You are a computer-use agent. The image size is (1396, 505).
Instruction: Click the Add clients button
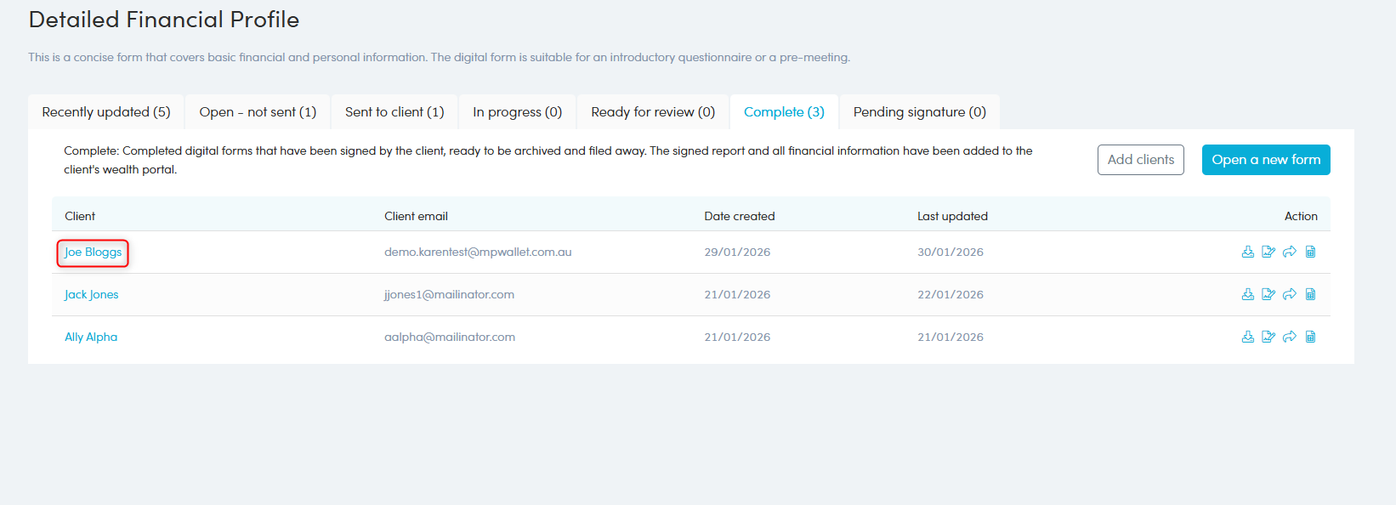(1140, 160)
